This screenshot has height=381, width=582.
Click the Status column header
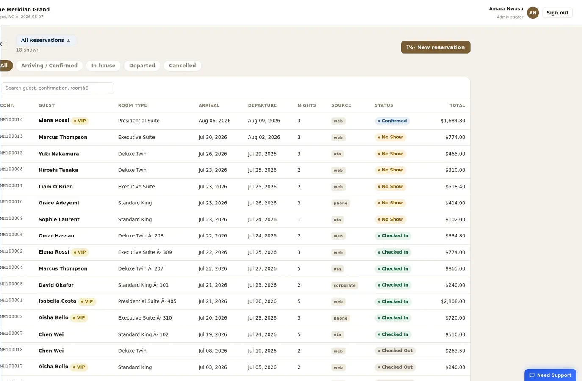point(384,105)
